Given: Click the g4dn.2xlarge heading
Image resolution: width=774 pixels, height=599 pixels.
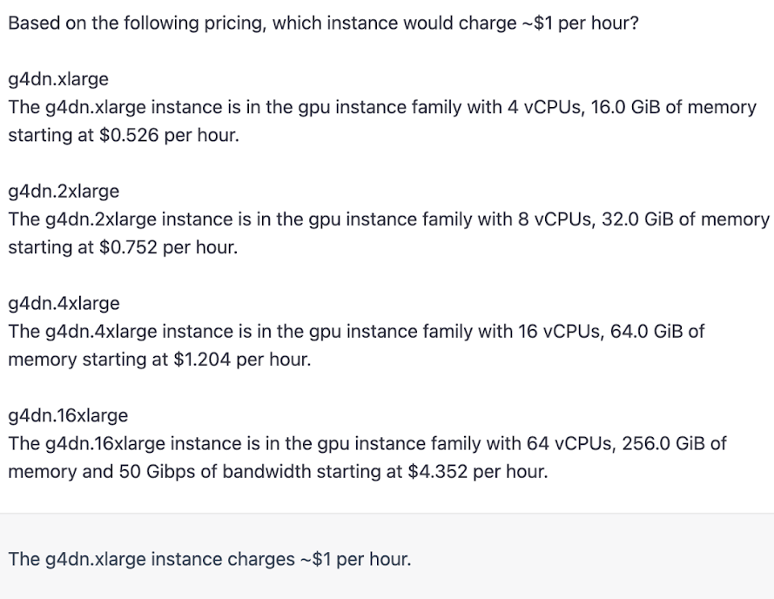Looking at the screenshot, I should pos(64,191).
